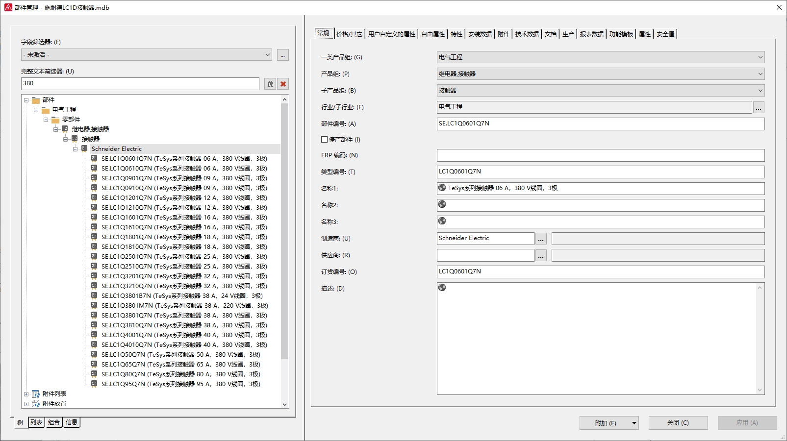The image size is (787, 441).
Task: Click the Schneider Electric node icon
Action: pos(84,148)
